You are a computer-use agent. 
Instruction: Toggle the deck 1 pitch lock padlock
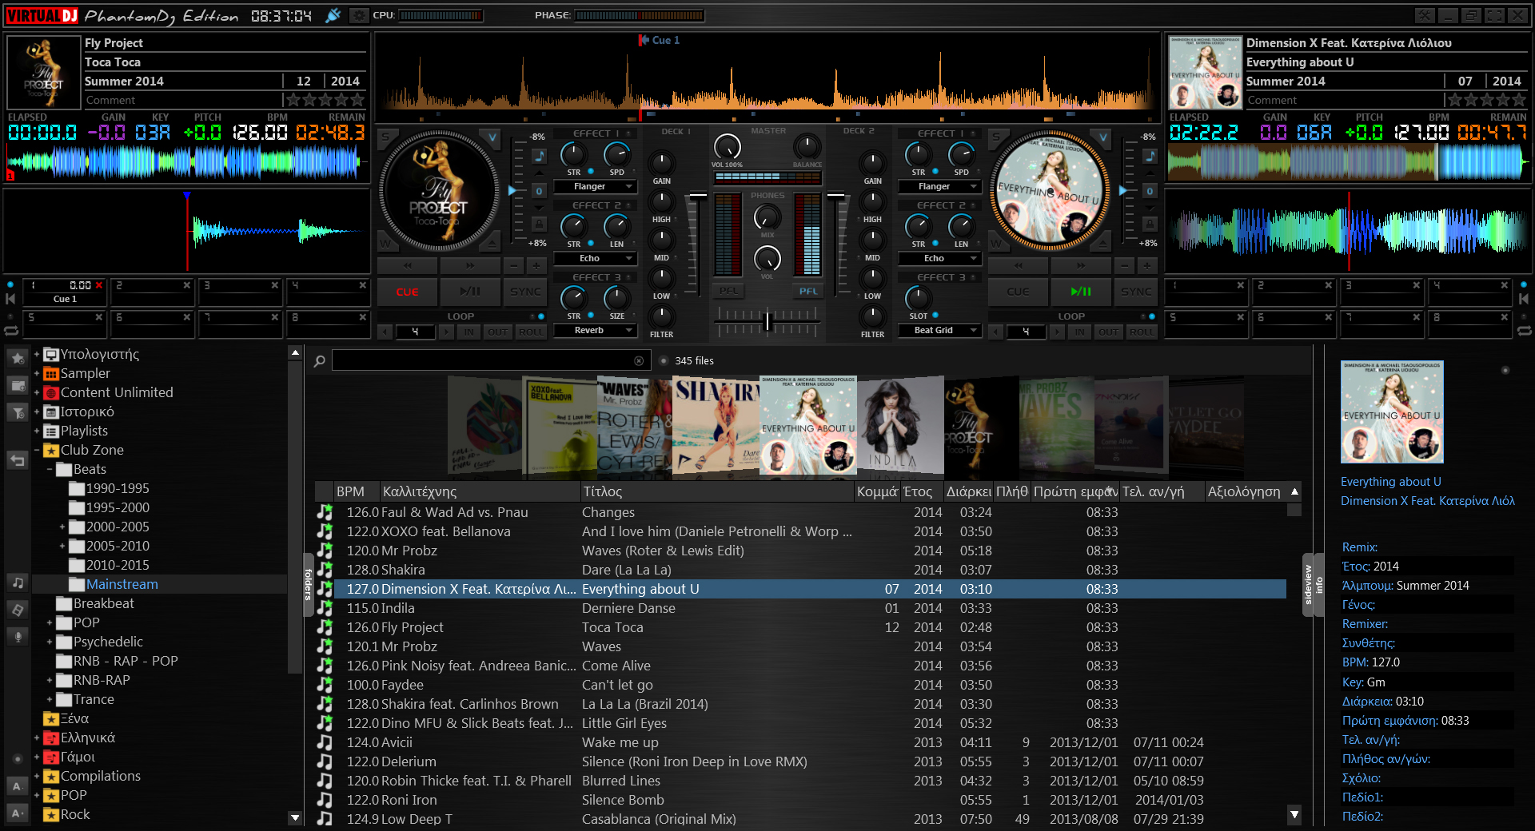coord(539,224)
